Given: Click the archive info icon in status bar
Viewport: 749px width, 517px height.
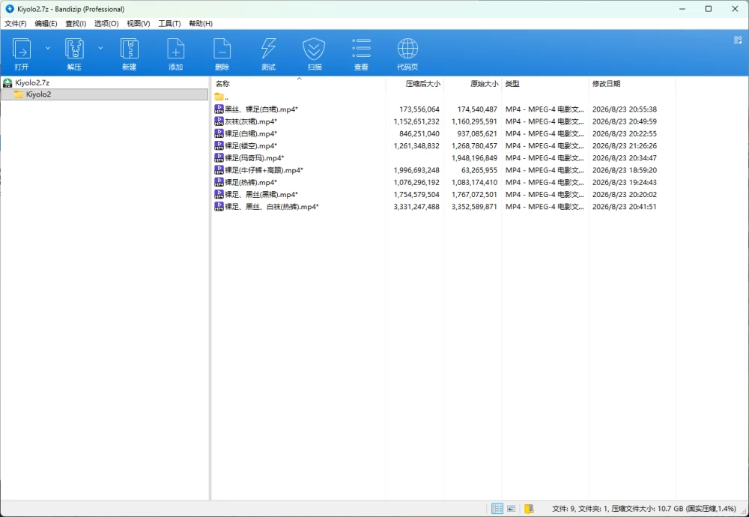Looking at the screenshot, I should click(529, 509).
